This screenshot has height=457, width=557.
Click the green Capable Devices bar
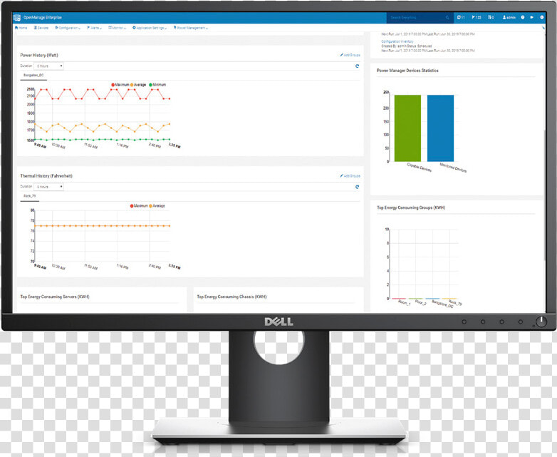click(x=407, y=128)
